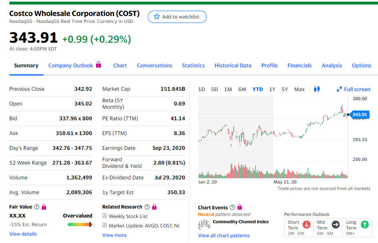Image resolution: width=378 pixels, height=243 pixels.
Task: Open the Statistics tab
Action: tap(193, 65)
